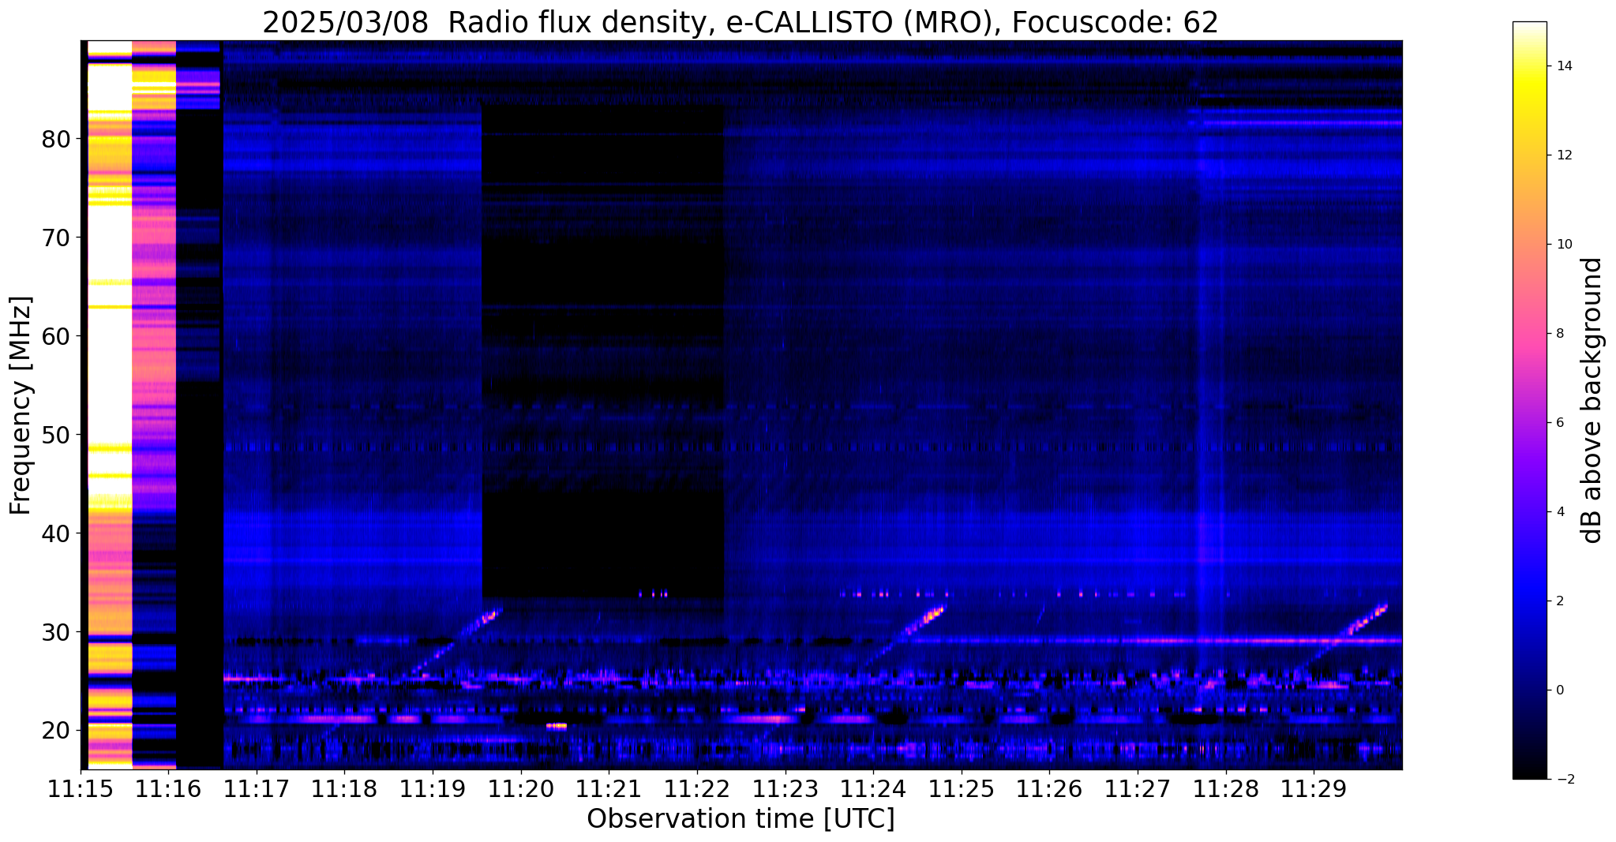Click the 11:16 time tick label

(x=168, y=790)
